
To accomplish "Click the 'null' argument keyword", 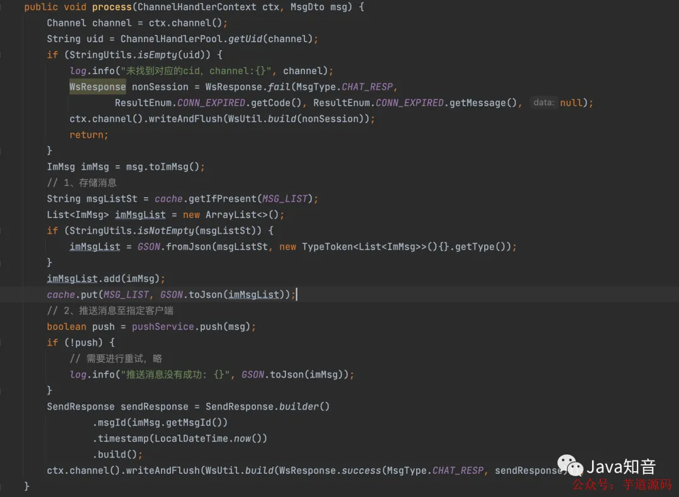I will [571, 103].
